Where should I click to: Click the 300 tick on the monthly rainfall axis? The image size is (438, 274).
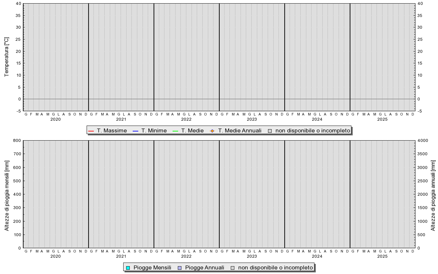(x=17, y=208)
